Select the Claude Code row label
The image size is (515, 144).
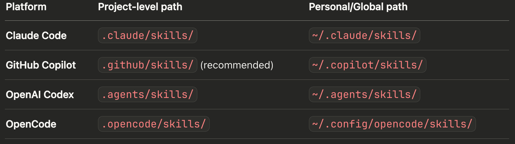point(36,36)
